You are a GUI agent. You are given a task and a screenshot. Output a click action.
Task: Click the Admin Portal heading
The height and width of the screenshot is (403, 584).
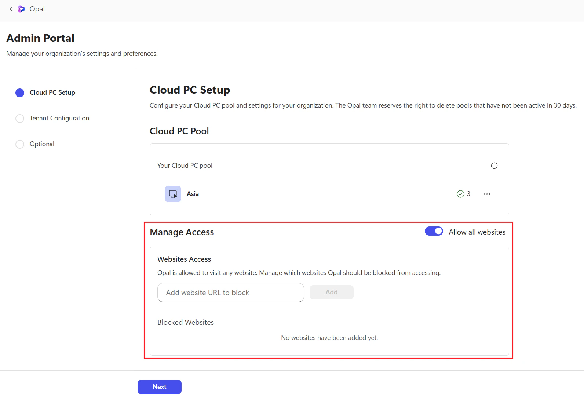point(40,38)
